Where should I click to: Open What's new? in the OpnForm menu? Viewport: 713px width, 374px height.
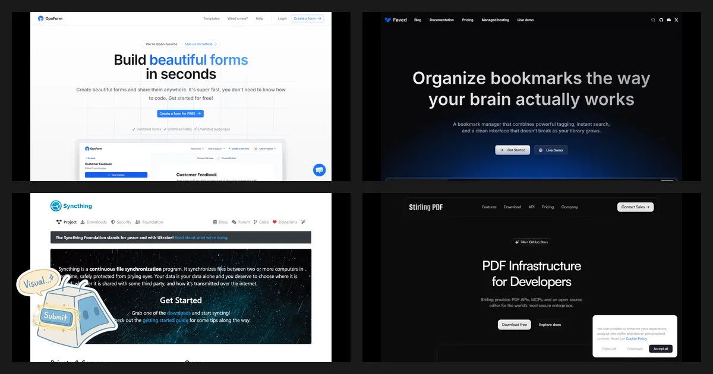tap(238, 18)
